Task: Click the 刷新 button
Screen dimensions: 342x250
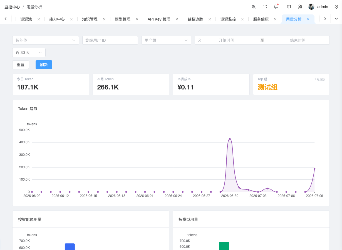Action: 44,65
